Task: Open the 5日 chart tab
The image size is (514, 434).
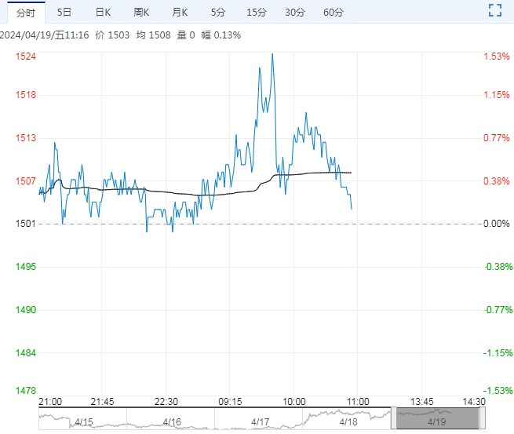Action: [x=64, y=12]
